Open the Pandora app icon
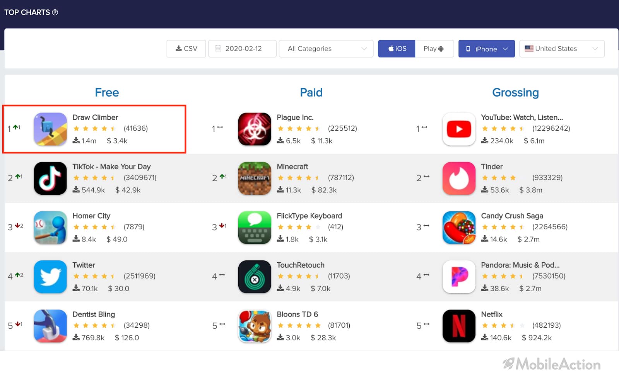The image size is (619, 379). pyautogui.click(x=459, y=277)
